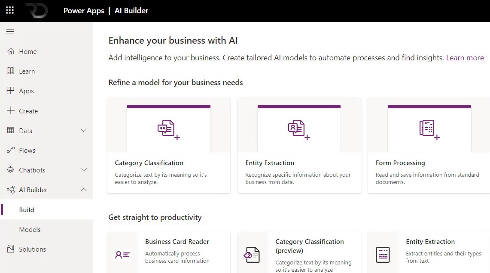490x273 pixels.
Task: Click the Form Processing document icon
Action: point(429,130)
